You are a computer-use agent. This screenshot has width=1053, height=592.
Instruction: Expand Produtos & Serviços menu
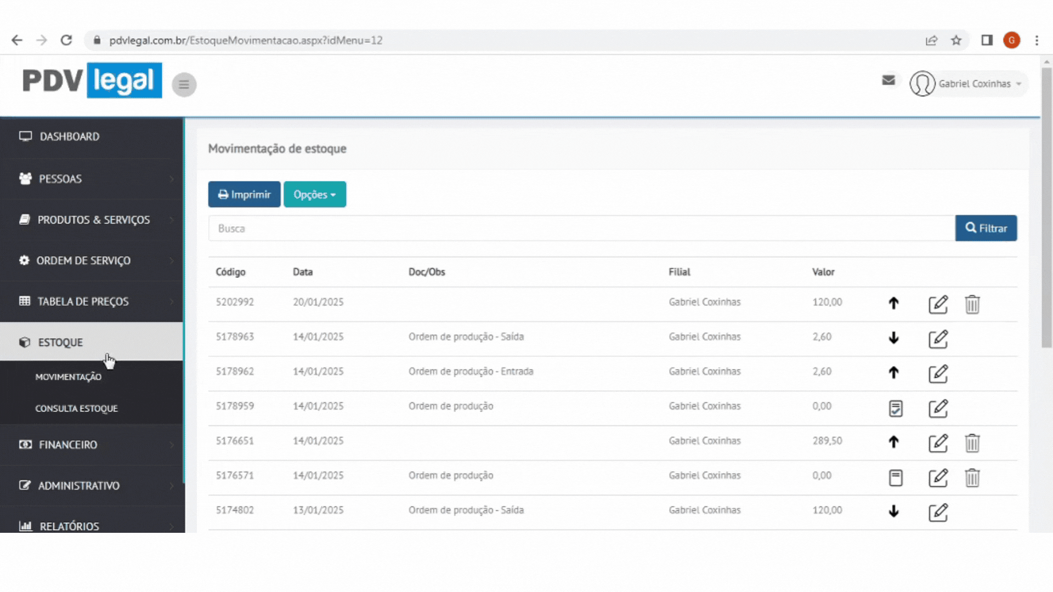point(93,220)
